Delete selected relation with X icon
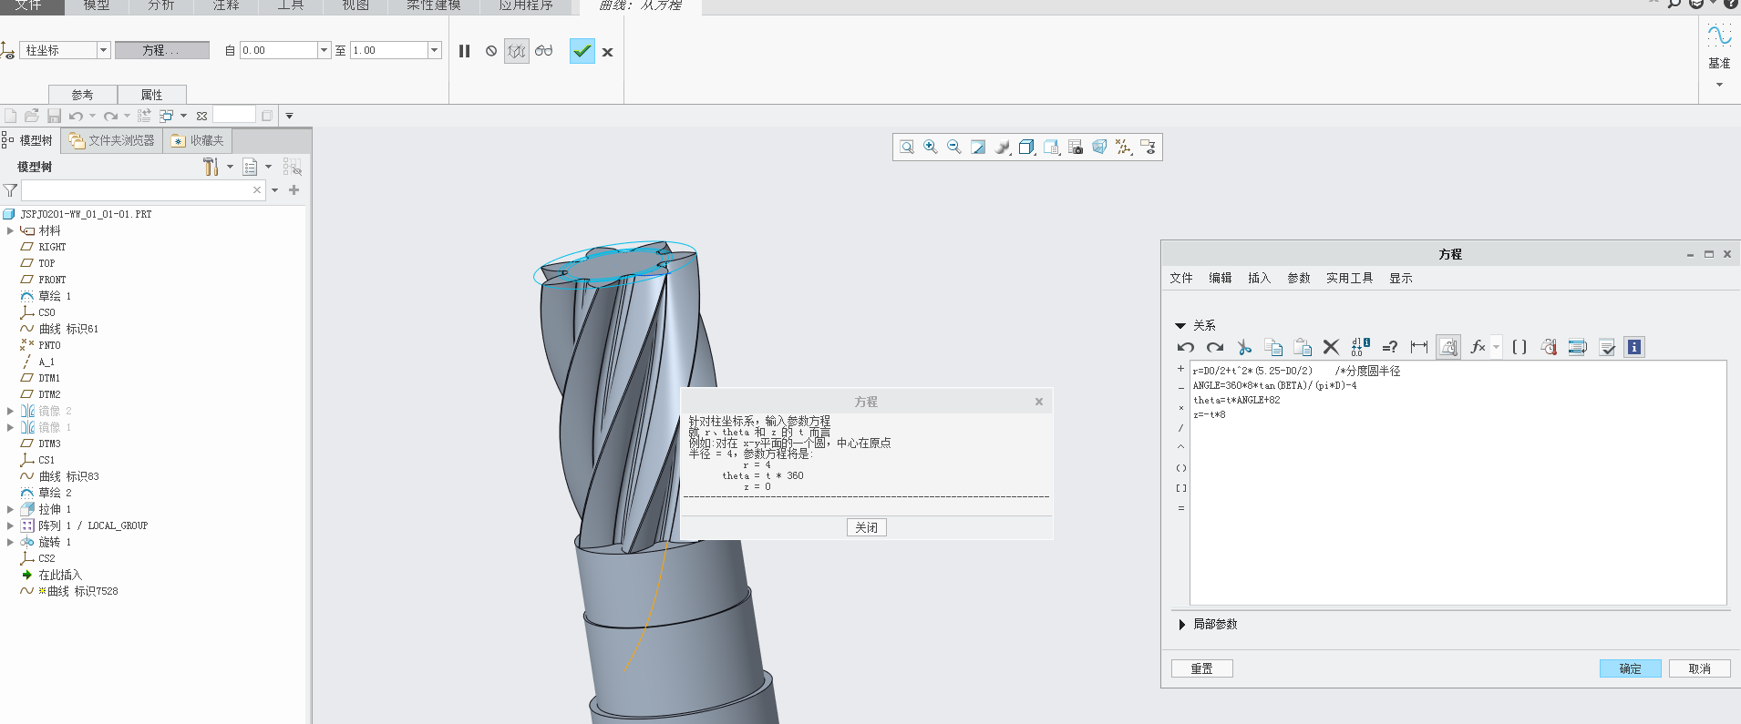The width and height of the screenshot is (1741, 724). 1332,347
